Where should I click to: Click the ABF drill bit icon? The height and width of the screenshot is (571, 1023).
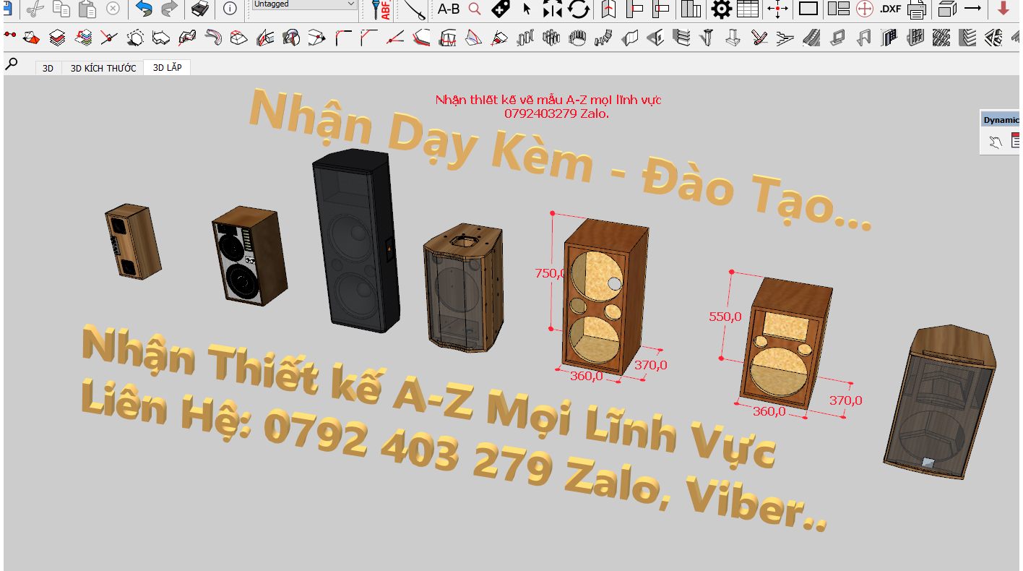point(381,9)
